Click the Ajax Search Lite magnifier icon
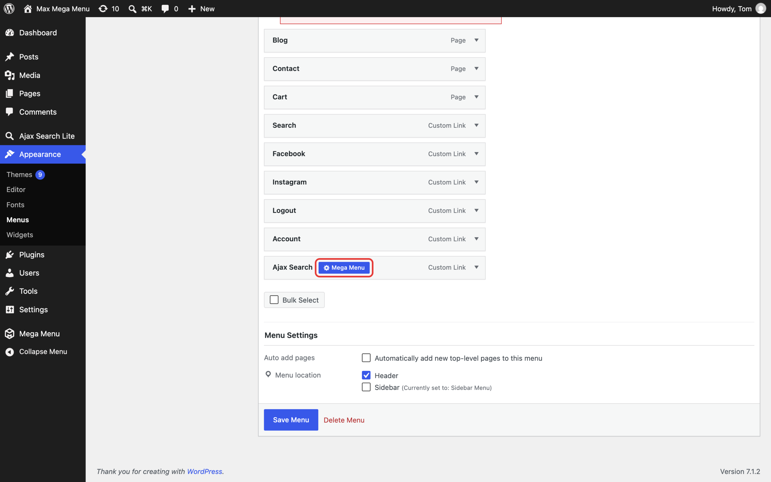The height and width of the screenshot is (482, 771). [x=10, y=136]
